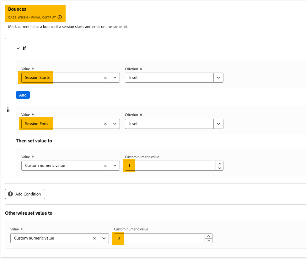Open second Criterion Is set dropdown

[x=218, y=124]
